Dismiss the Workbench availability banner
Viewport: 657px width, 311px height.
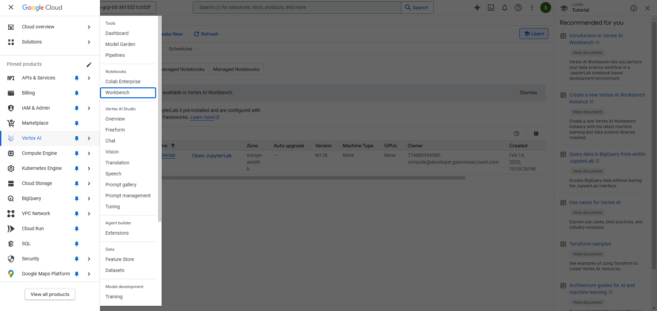(x=528, y=92)
